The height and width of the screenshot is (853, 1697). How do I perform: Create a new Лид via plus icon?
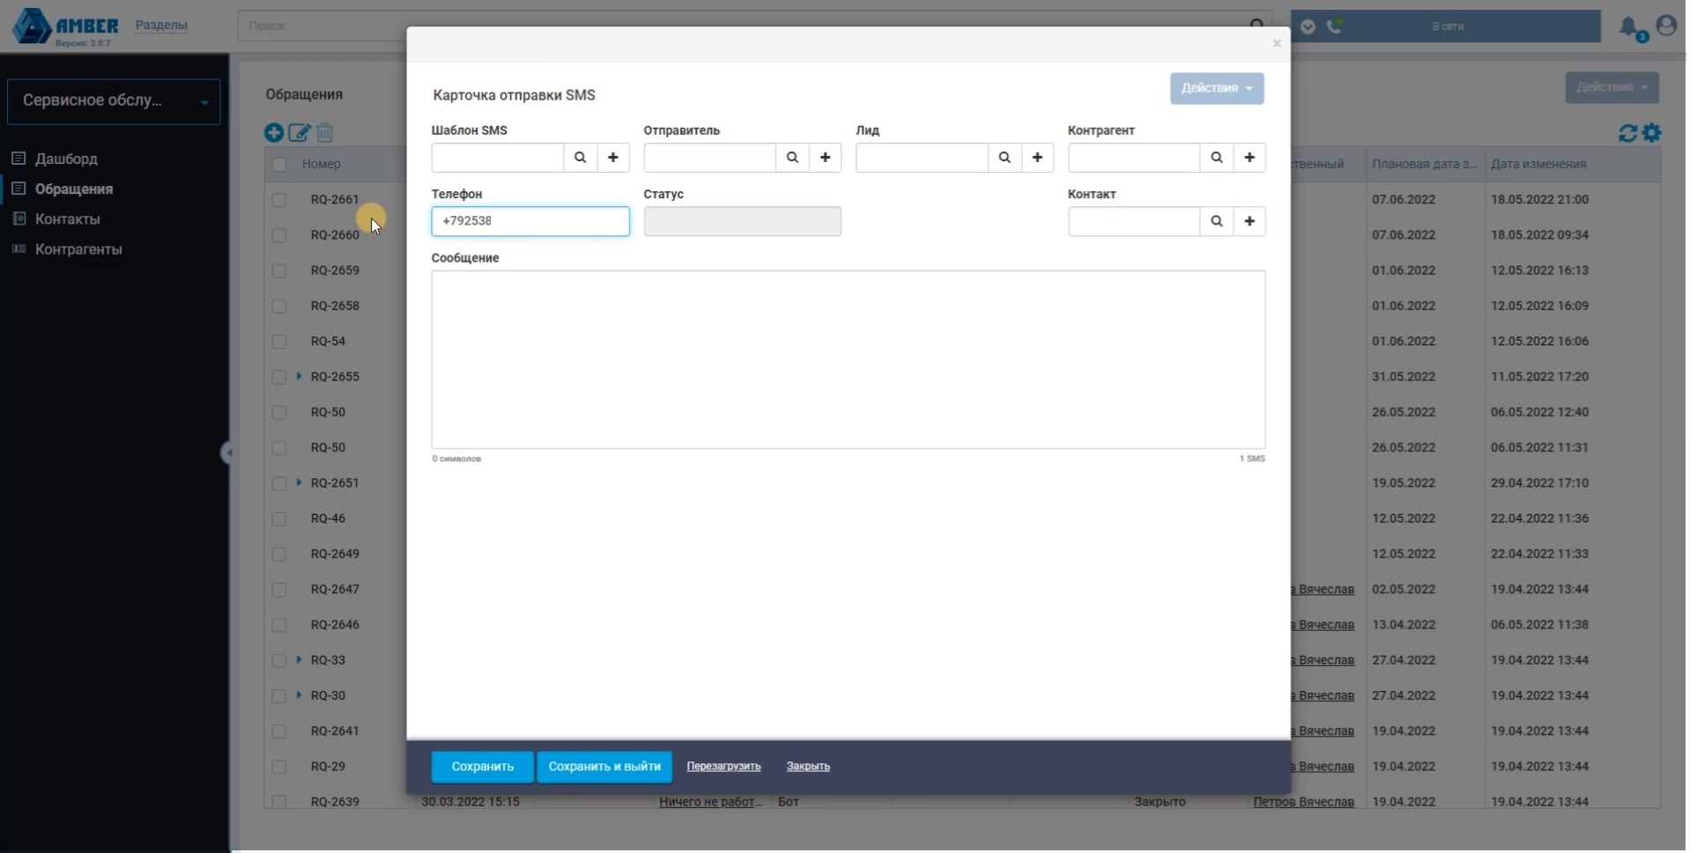click(x=1038, y=158)
